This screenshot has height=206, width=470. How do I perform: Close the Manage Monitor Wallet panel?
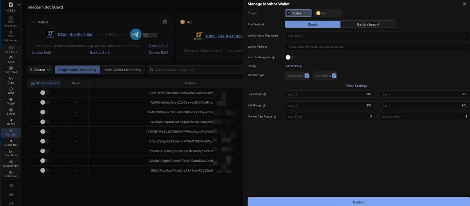[464, 4]
